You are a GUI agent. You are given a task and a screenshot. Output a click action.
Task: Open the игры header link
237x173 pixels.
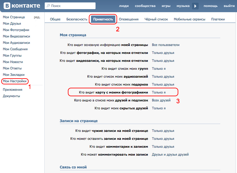tap(166, 6)
